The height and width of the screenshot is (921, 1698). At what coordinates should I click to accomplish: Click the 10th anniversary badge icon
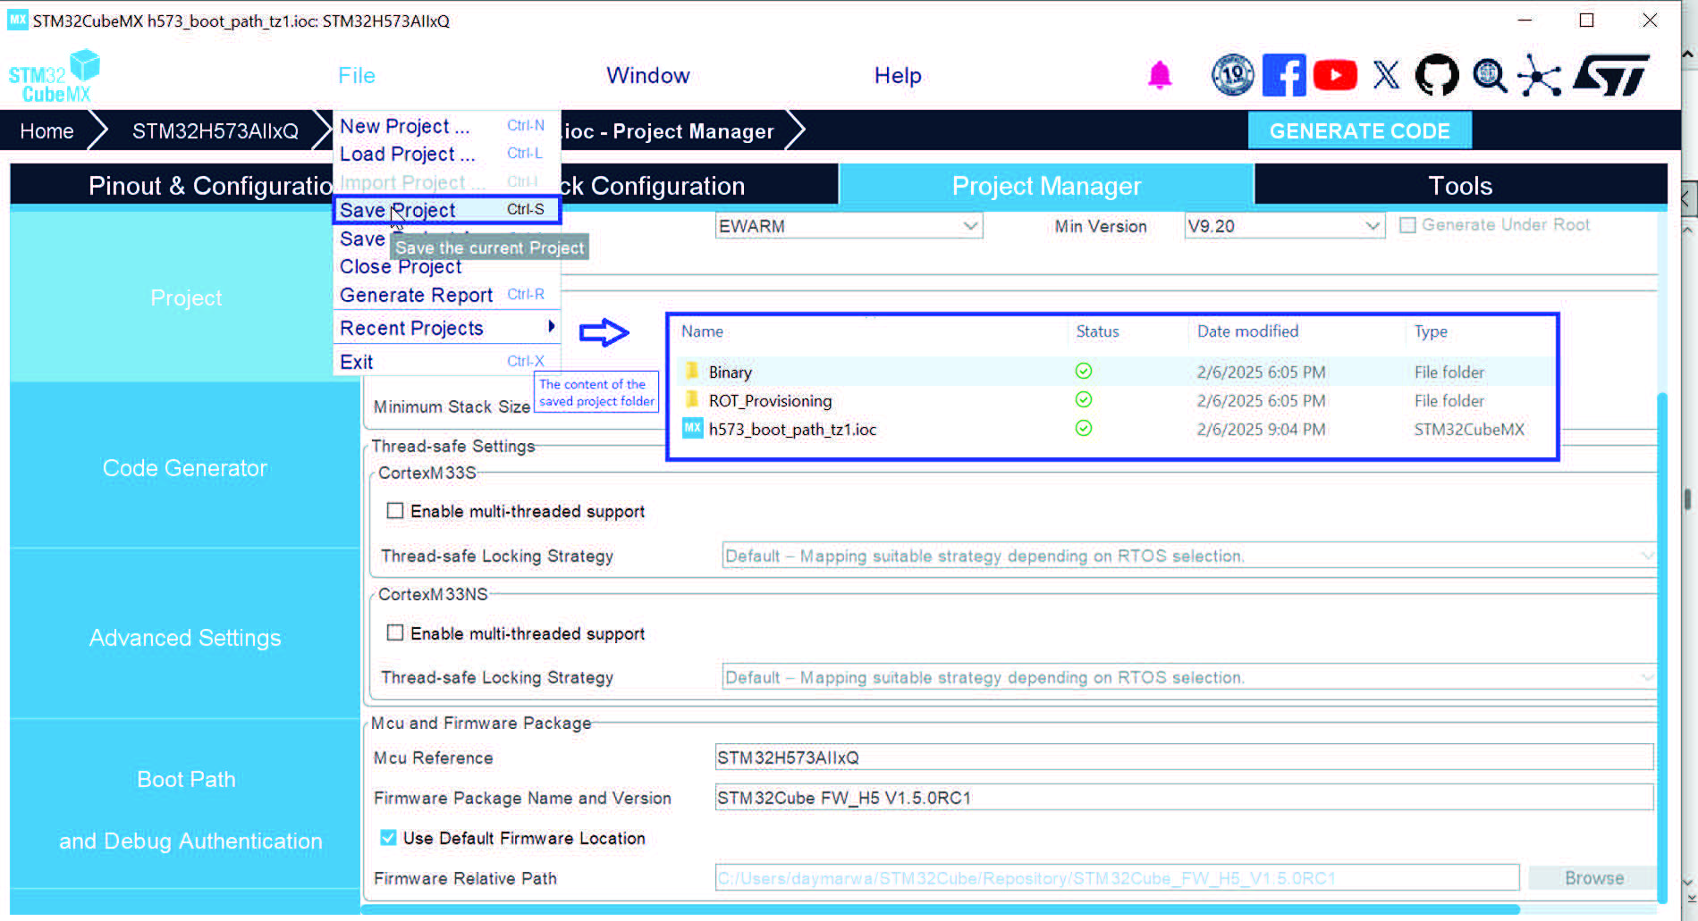click(1232, 75)
